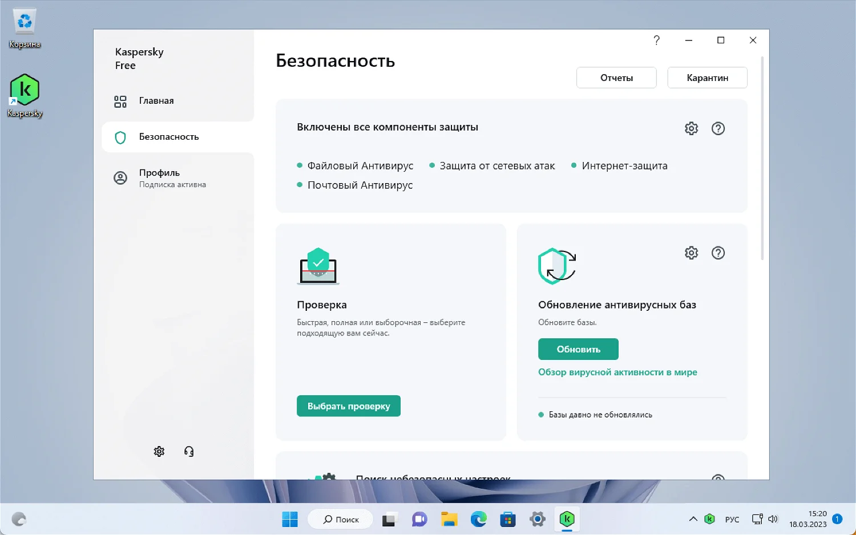The image size is (856, 535).
Task: Open the network tray icon
Action: click(x=757, y=519)
